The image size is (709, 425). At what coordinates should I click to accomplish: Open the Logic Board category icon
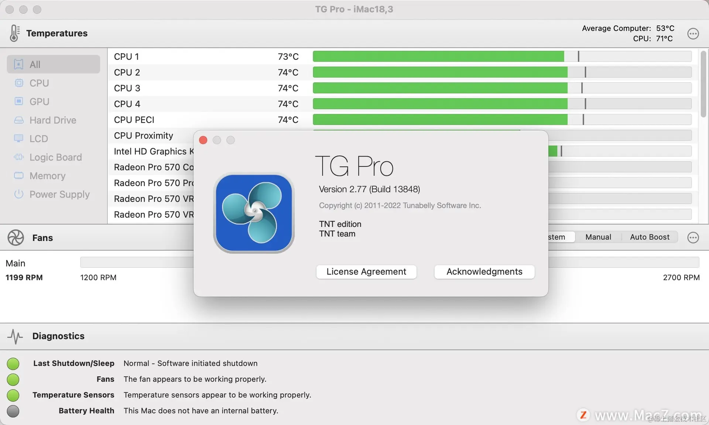click(x=18, y=157)
